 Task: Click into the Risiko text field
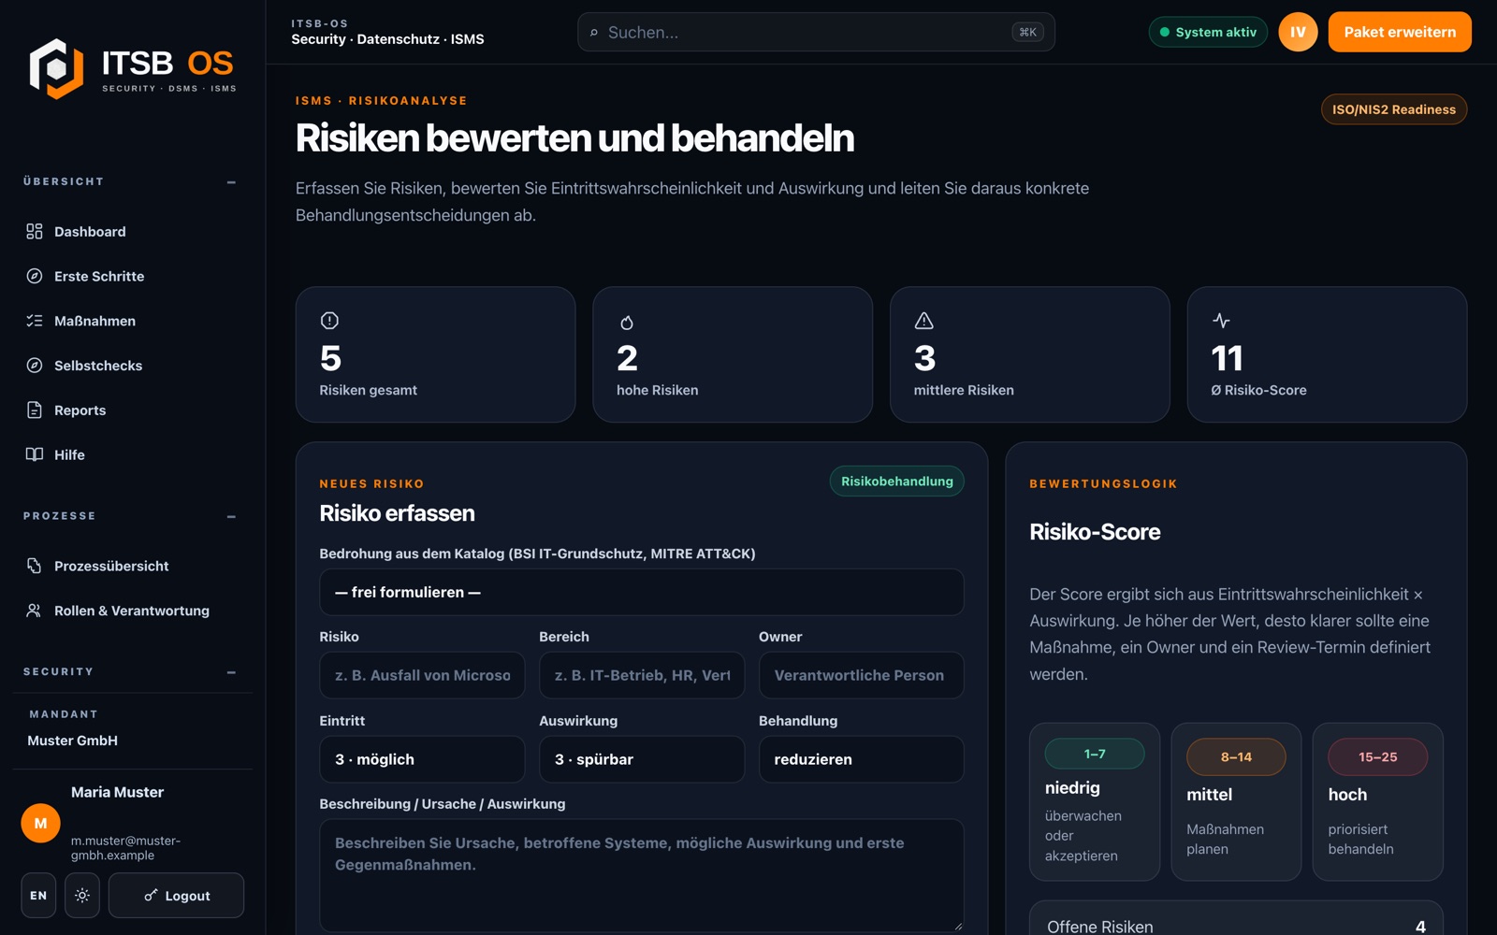(x=422, y=675)
